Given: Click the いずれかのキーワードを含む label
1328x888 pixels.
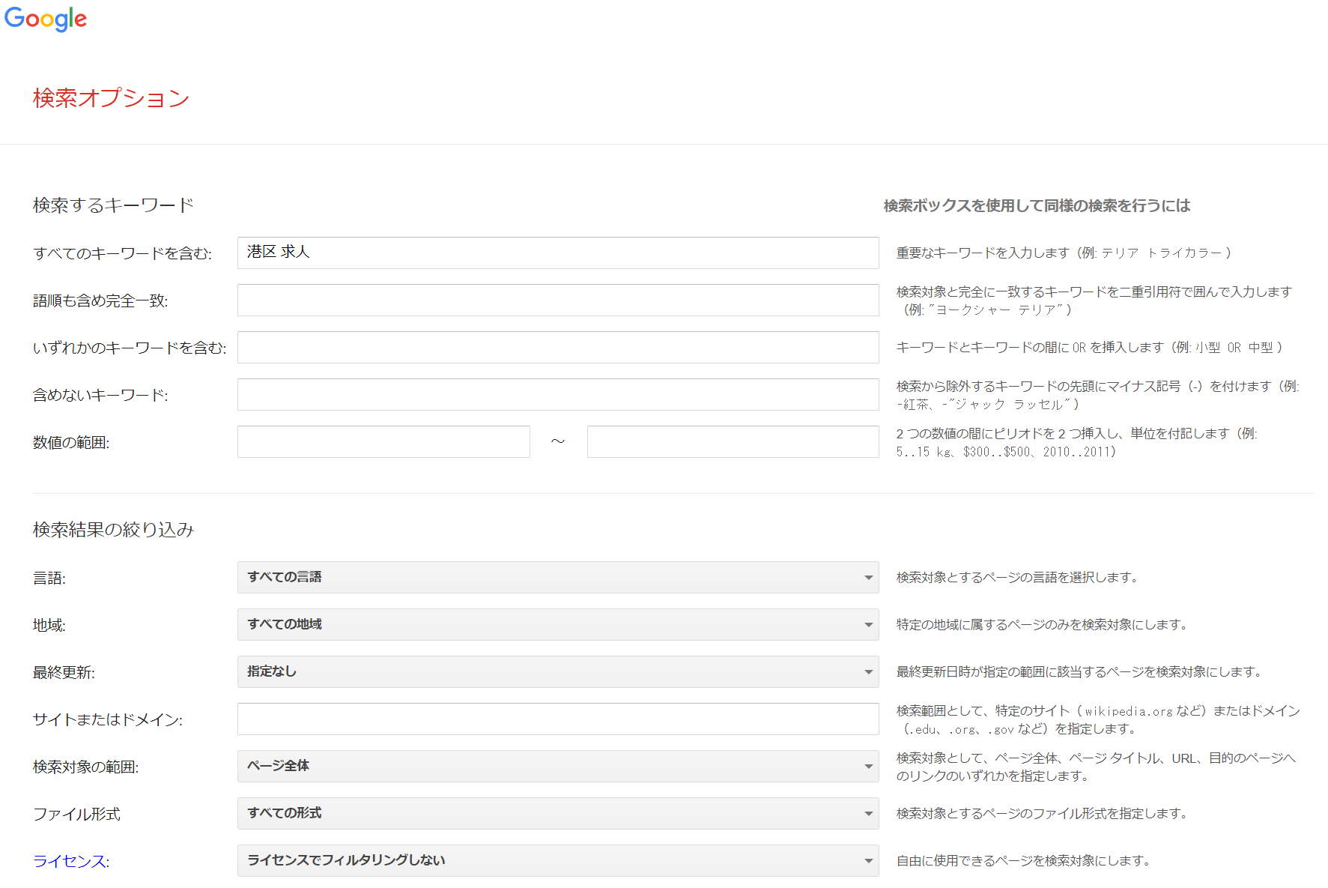Looking at the screenshot, I should tap(130, 348).
